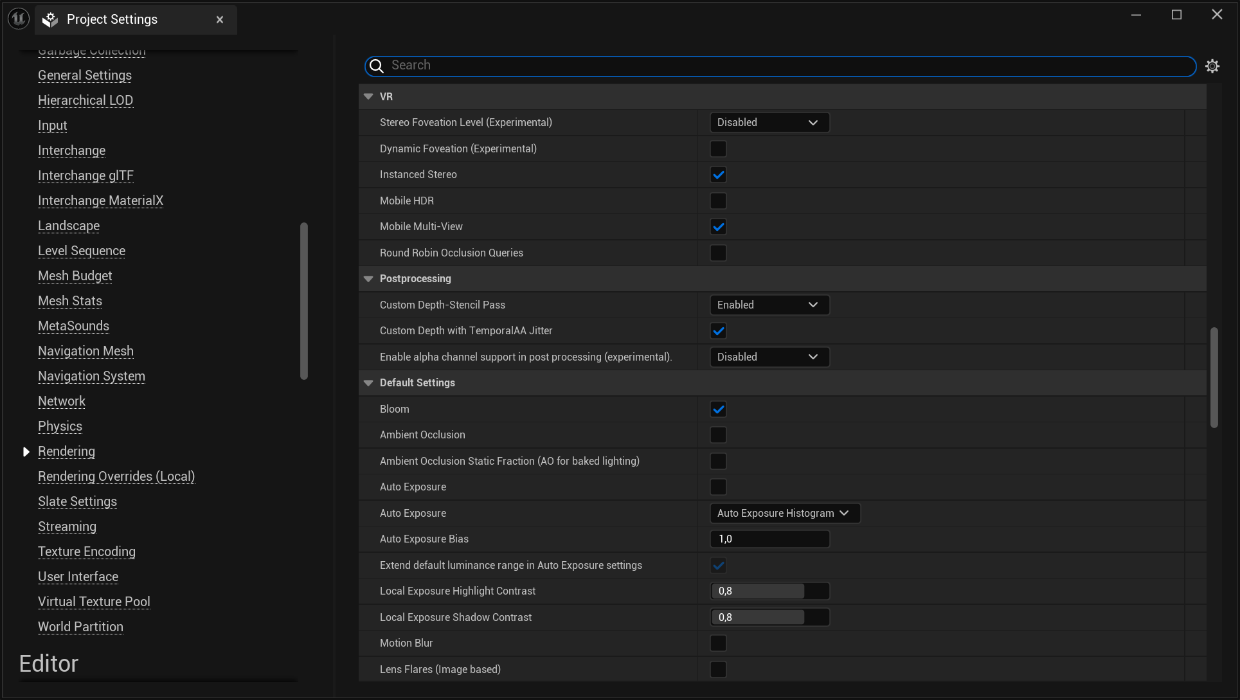Open the Stereo Foveation Level dropdown
The width and height of the screenshot is (1240, 700).
[x=769, y=122]
